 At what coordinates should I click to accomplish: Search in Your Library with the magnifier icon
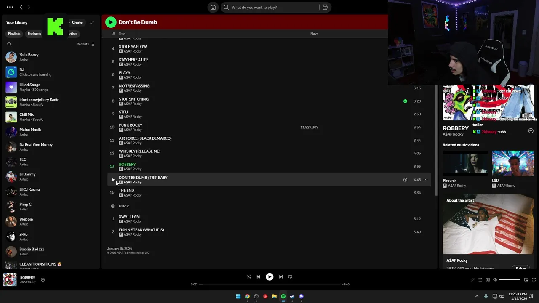9,44
